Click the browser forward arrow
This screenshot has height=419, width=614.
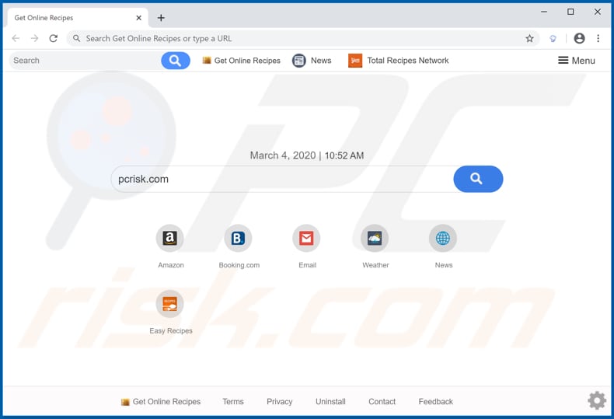34,38
